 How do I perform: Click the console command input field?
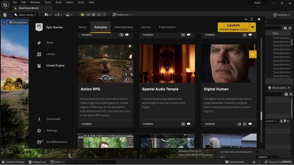(x=91, y=162)
